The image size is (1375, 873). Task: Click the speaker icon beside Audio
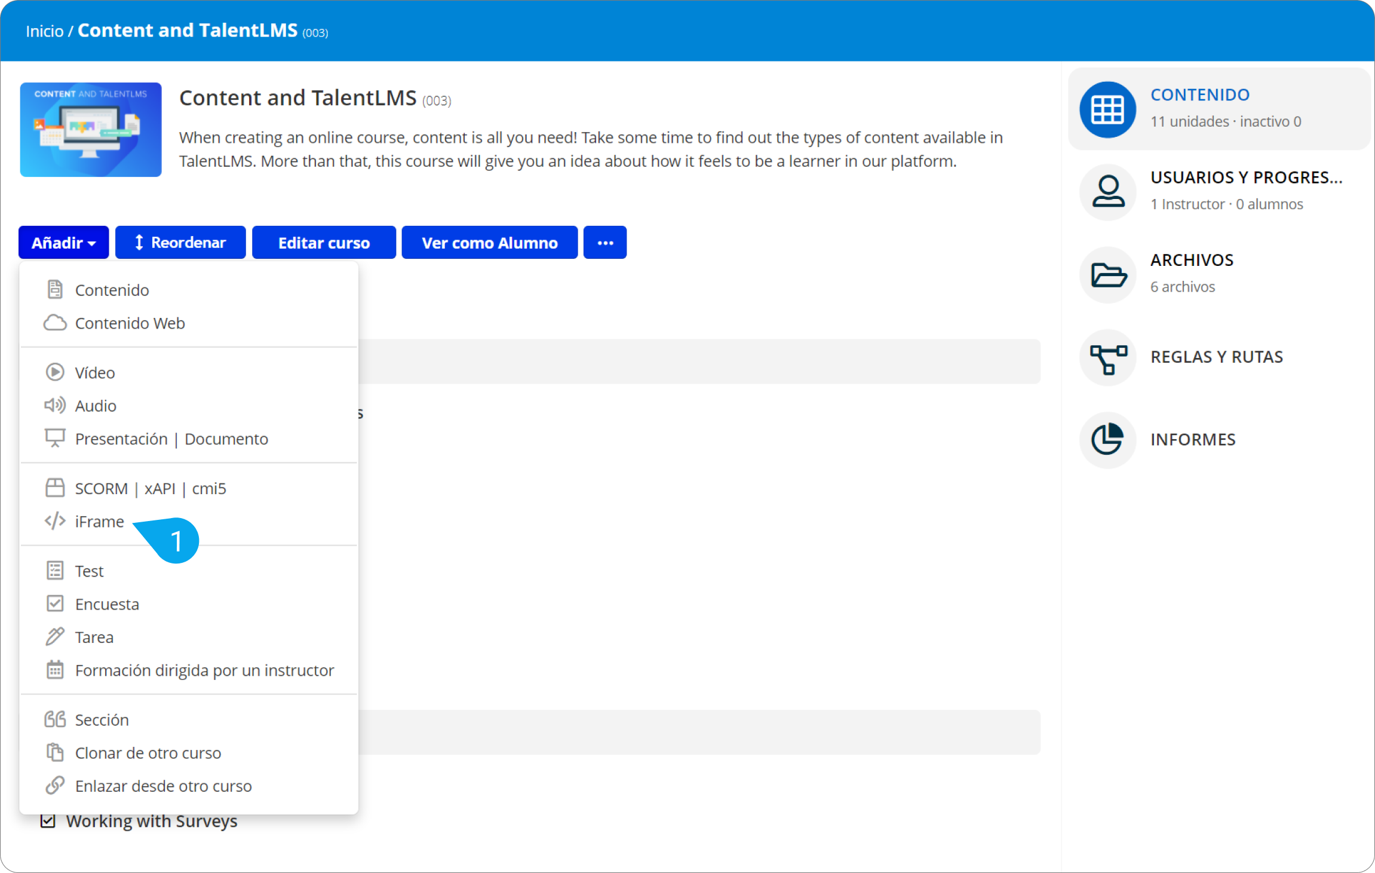[x=55, y=406]
